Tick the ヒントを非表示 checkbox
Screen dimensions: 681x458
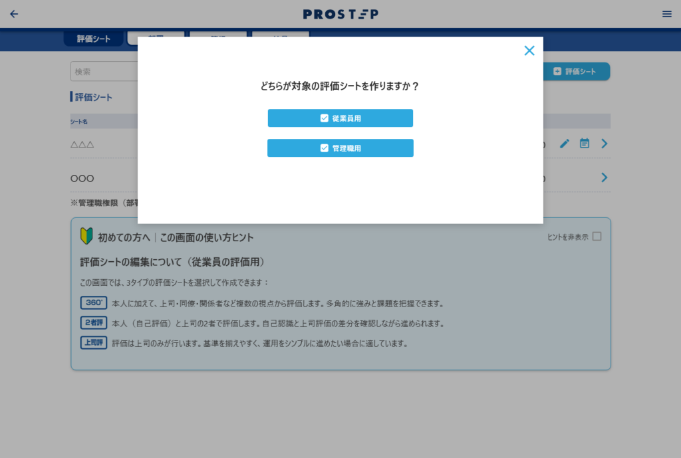coord(597,237)
